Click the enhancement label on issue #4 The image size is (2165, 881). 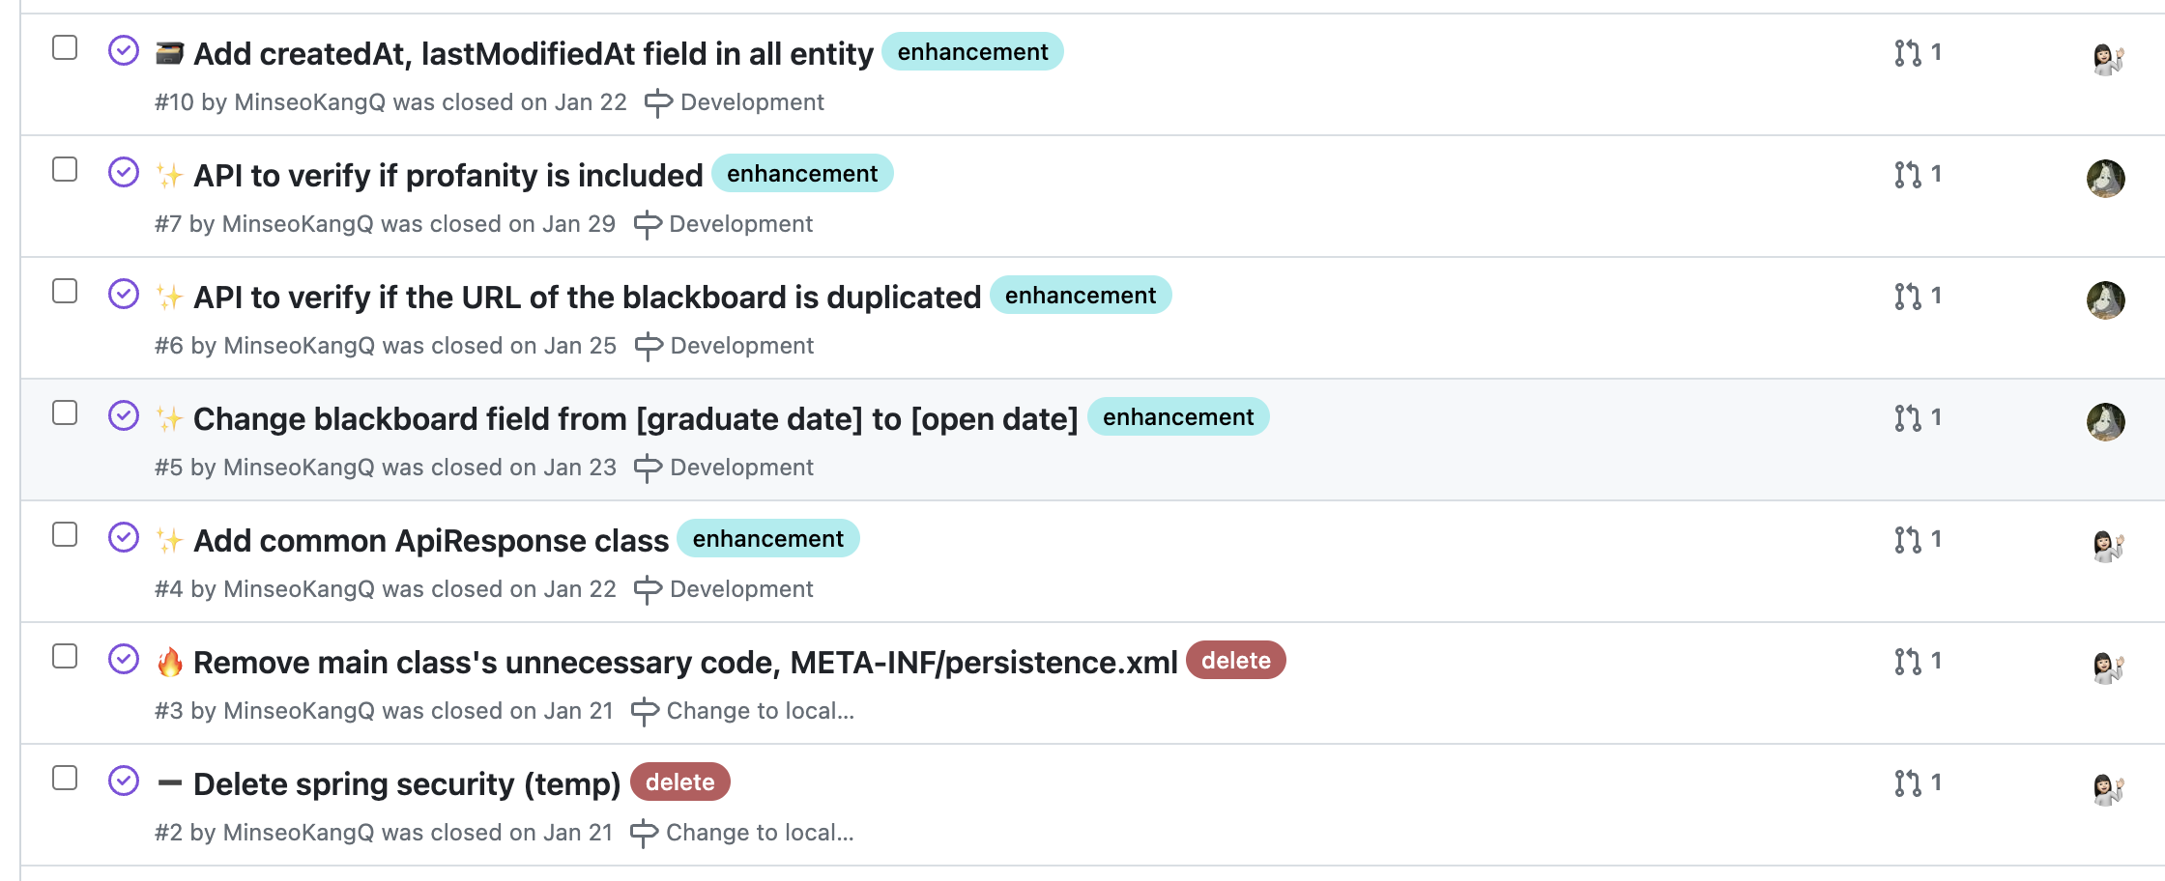(x=767, y=539)
